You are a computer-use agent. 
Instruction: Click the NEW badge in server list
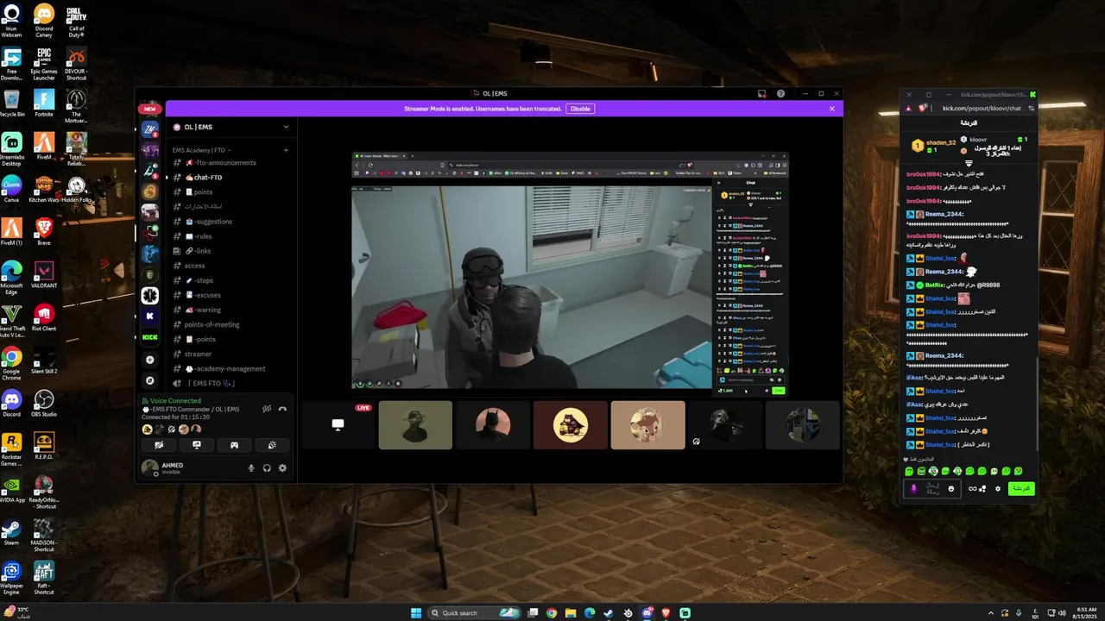click(x=150, y=109)
